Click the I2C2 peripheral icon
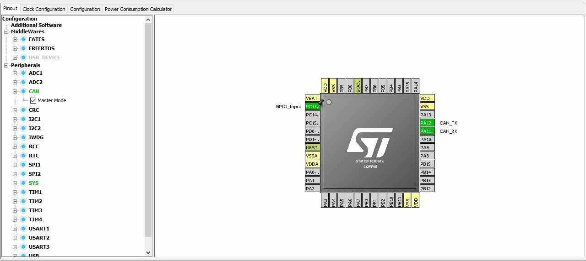 coord(23,128)
